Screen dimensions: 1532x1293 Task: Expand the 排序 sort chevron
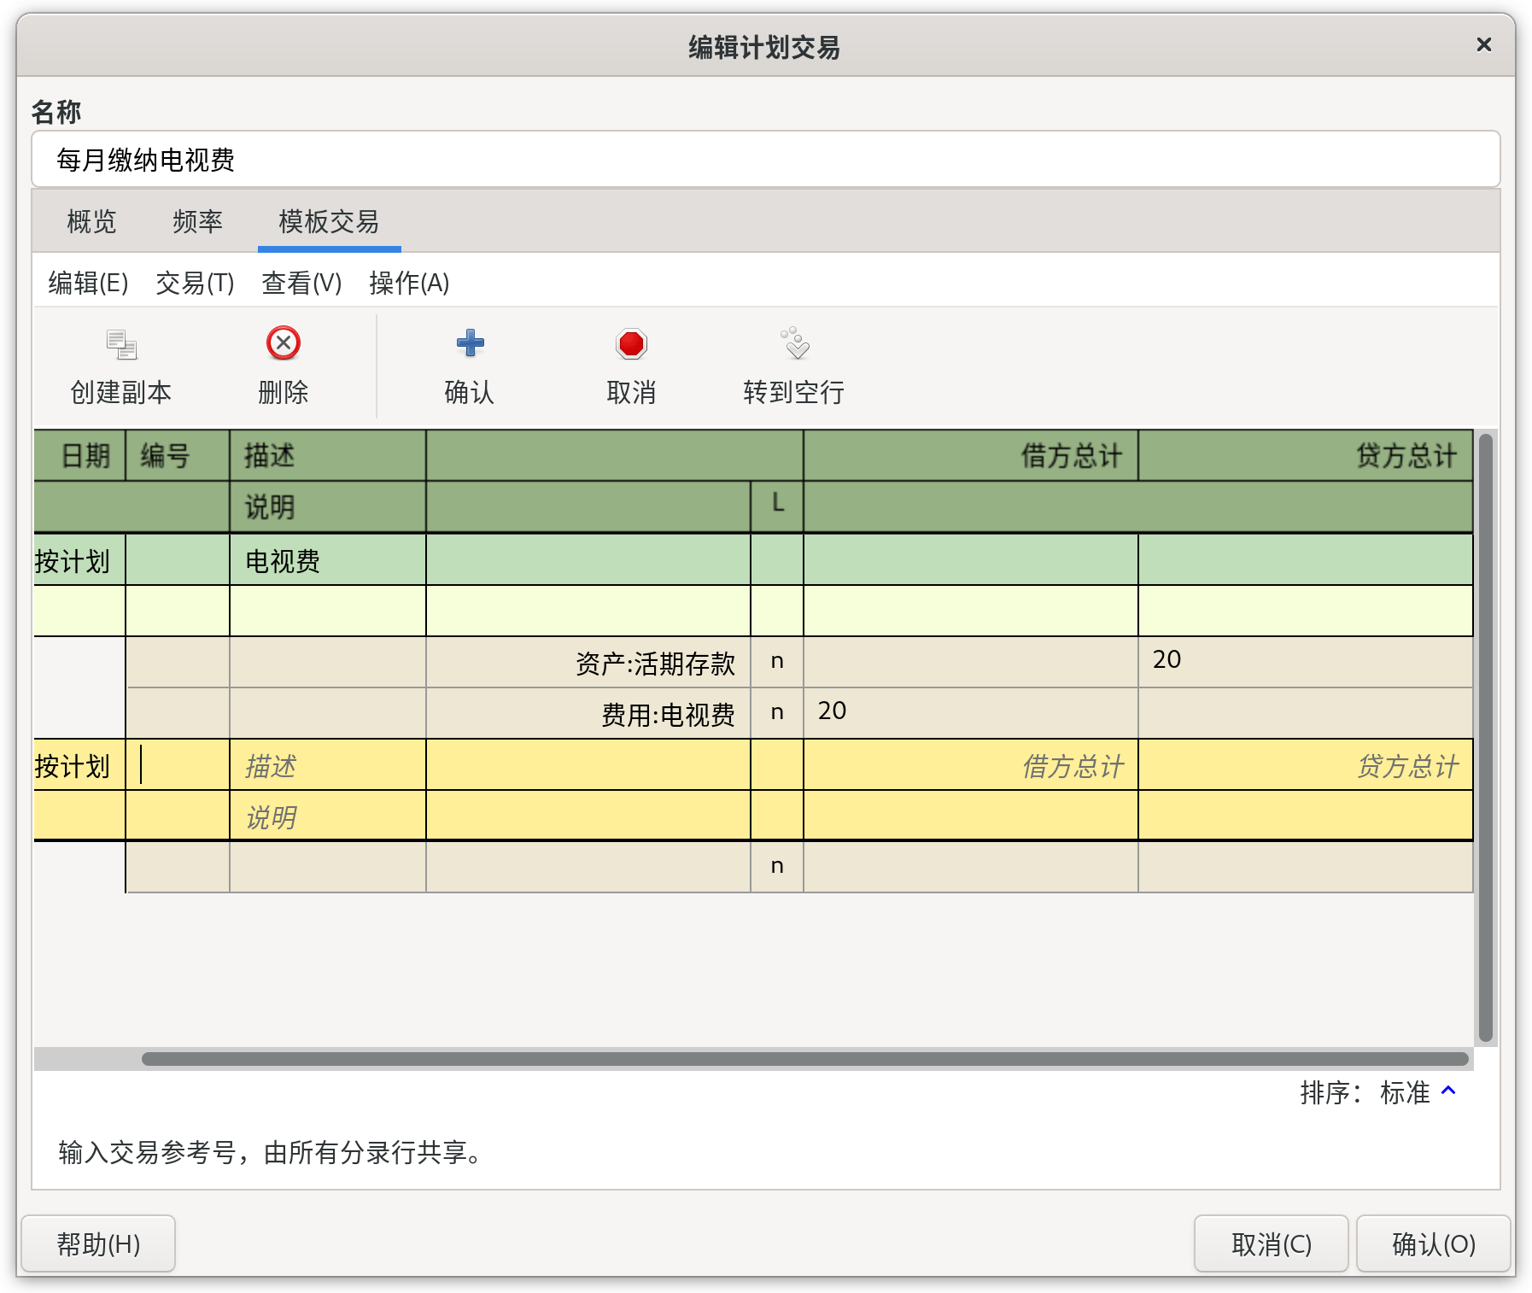(x=1448, y=1091)
